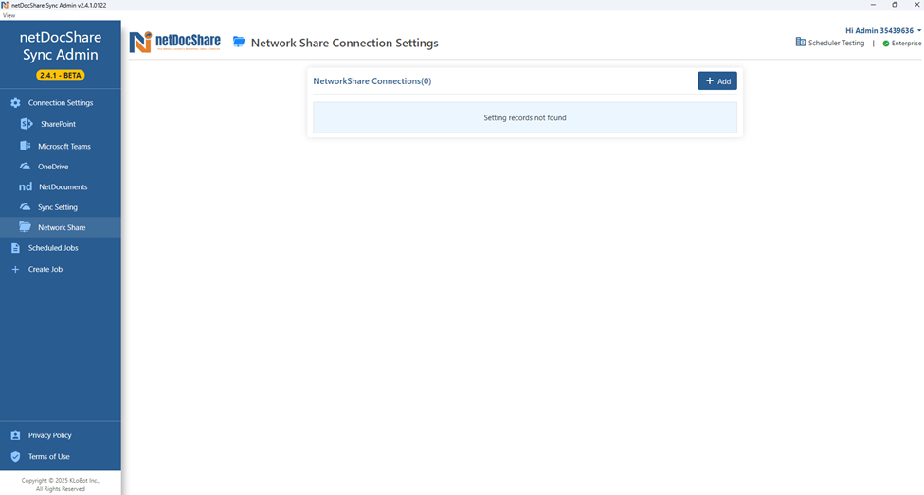Click the OneDrive cloud icon in the sidebar
Image resolution: width=924 pixels, height=495 pixels.
pos(26,167)
